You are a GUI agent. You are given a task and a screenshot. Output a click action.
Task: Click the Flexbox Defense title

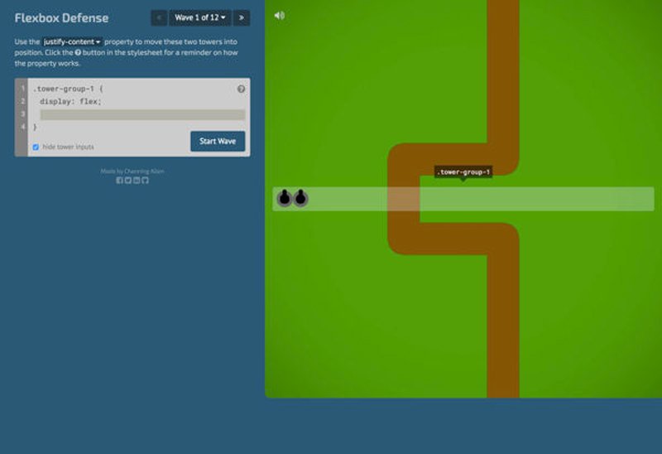[x=61, y=18]
